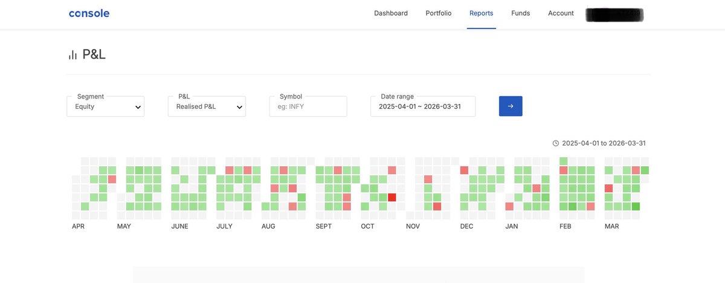Go to the Portfolio section
725x283 pixels.
[x=438, y=13]
